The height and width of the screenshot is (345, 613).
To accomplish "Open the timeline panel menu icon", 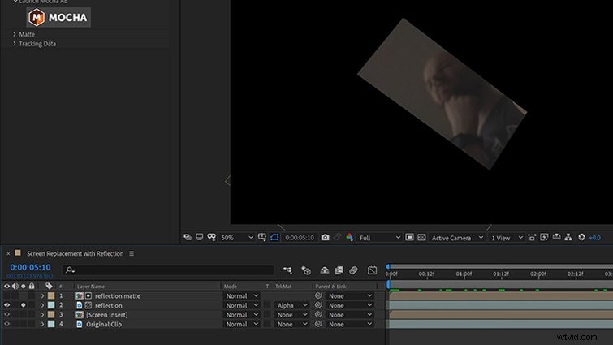I will (132, 253).
